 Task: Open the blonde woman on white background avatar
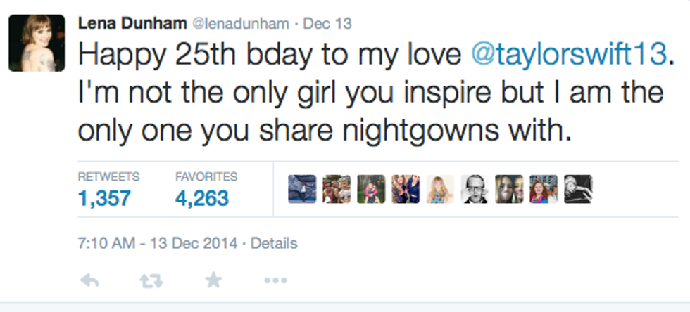click(440, 189)
